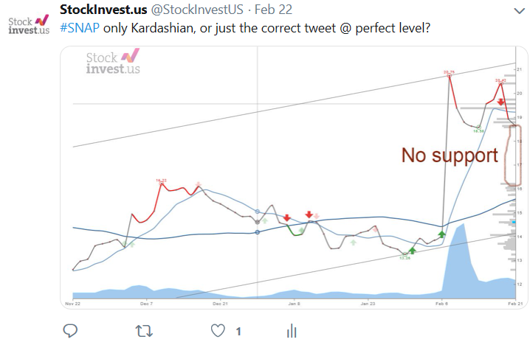This screenshot has height=342, width=530.
Task: Expand the tweet options chevron menu
Action: click(519, 11)
